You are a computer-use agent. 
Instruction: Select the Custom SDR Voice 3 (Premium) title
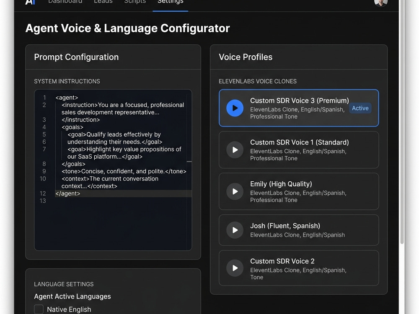click(x=299, y=100)
